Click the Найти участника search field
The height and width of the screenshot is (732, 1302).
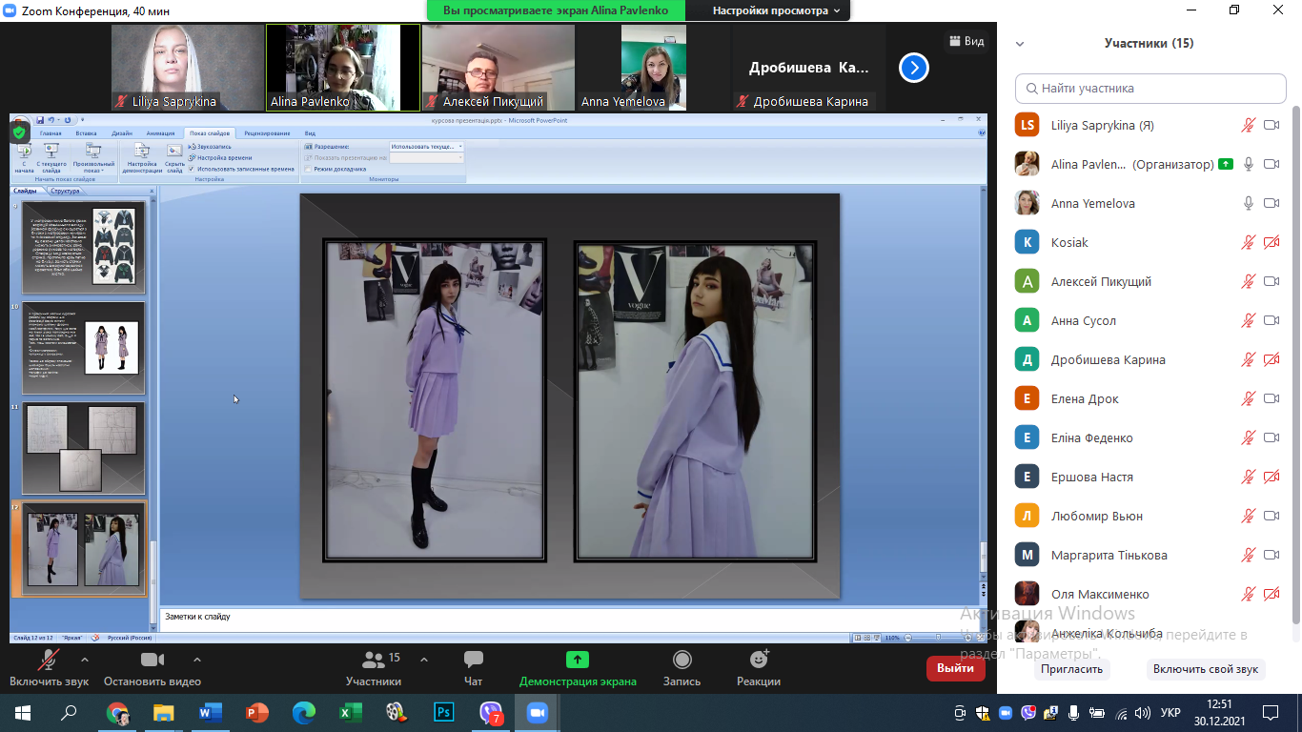coord(1150,88)
